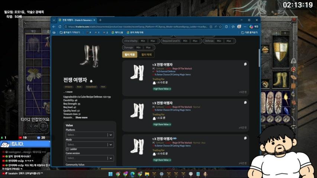Open File Explorer from taskbar
This screenshot has width=317, height=178.
click(147, 174)
